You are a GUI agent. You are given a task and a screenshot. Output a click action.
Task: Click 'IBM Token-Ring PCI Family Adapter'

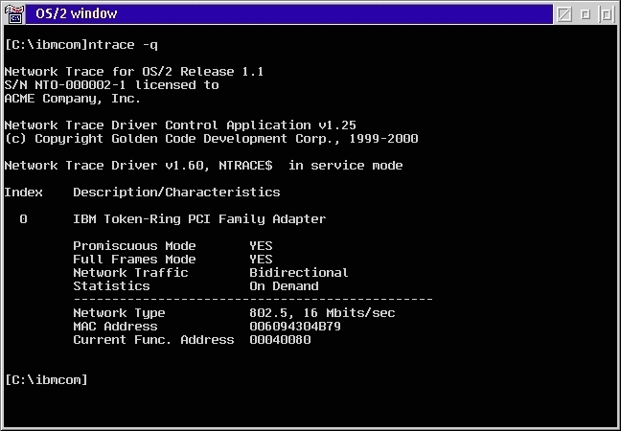tap(199, 219)
